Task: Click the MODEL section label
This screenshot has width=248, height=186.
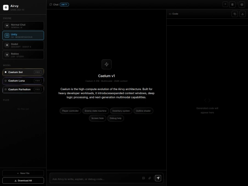Action: click(x=7, y=65)
